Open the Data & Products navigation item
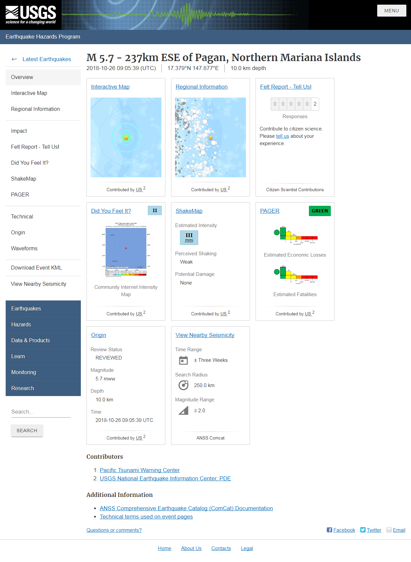Screen dimensions: 411x562 coord(43,340)
